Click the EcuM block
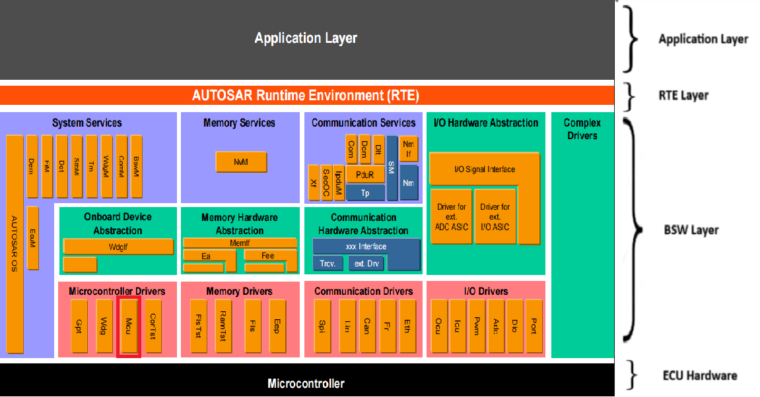 32,238
